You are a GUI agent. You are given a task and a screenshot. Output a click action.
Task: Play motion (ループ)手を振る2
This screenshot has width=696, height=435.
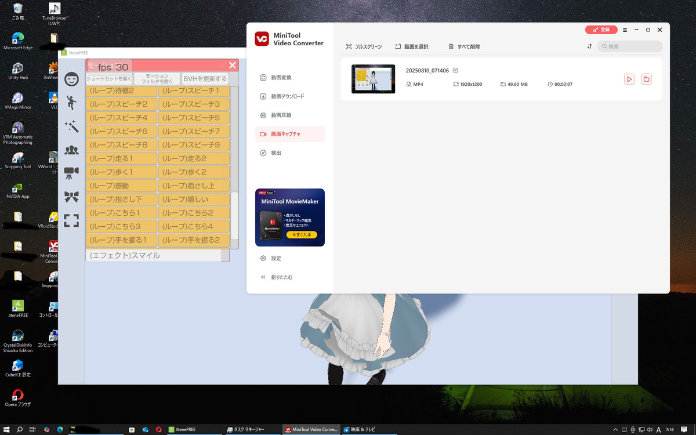click(194, 240)
